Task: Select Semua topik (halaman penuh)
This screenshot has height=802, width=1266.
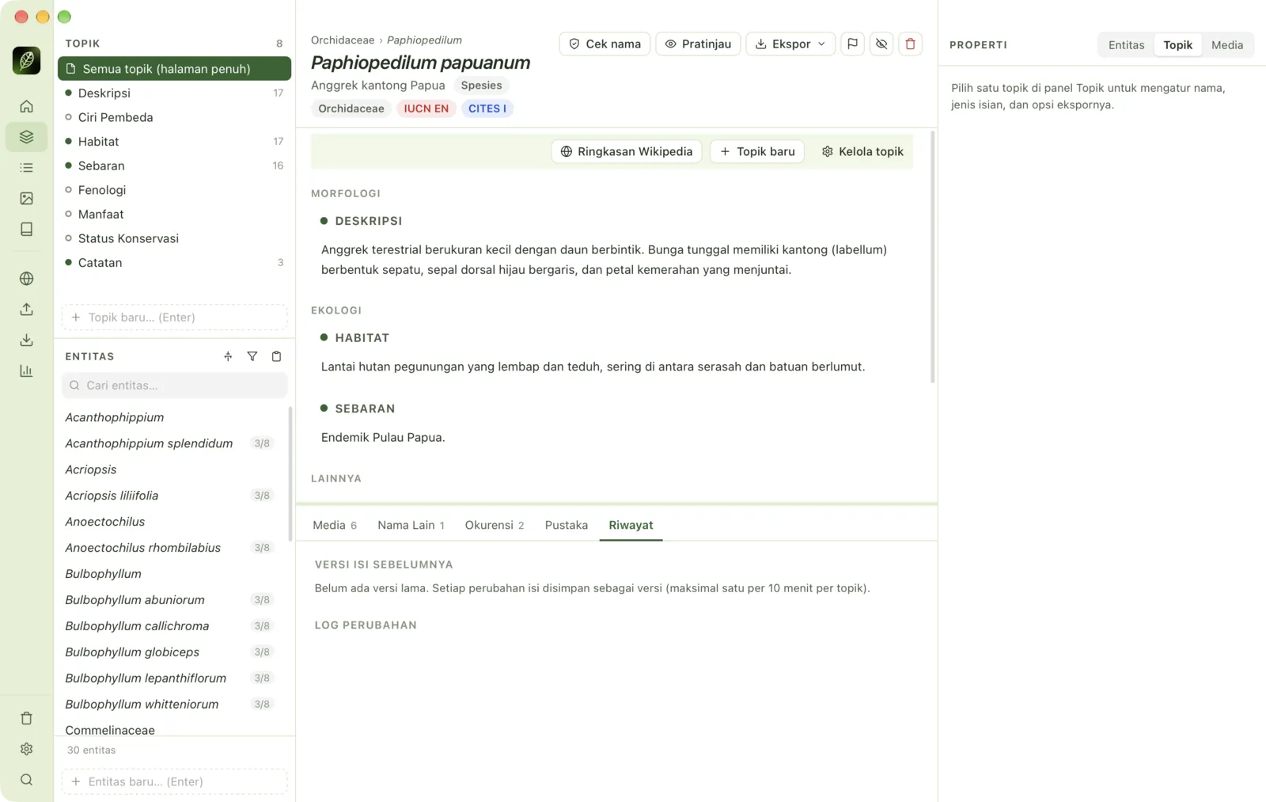Action: click(174, 69)
